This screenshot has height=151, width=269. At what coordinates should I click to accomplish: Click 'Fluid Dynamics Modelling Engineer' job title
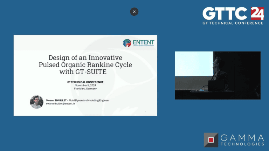coord(89,101)
